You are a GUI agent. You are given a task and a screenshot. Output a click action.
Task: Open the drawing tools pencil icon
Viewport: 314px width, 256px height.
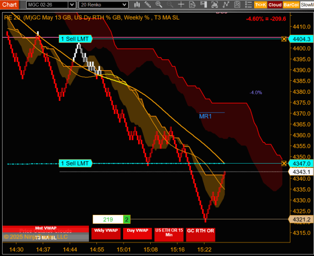pyautogui.click(x=148, y=5)
